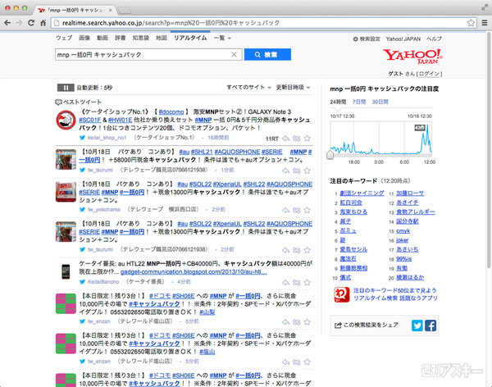Image resolution: width=492 pixels, height=387 pixels.
Task: Toggle fullscreen with the window expand arrows
Action: click(485, 7)
